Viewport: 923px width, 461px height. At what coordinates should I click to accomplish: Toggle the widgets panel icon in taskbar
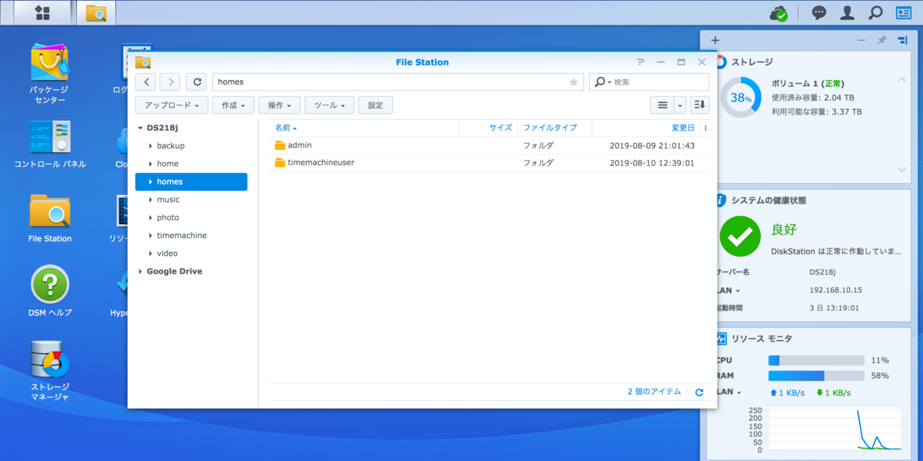point(903,13)
